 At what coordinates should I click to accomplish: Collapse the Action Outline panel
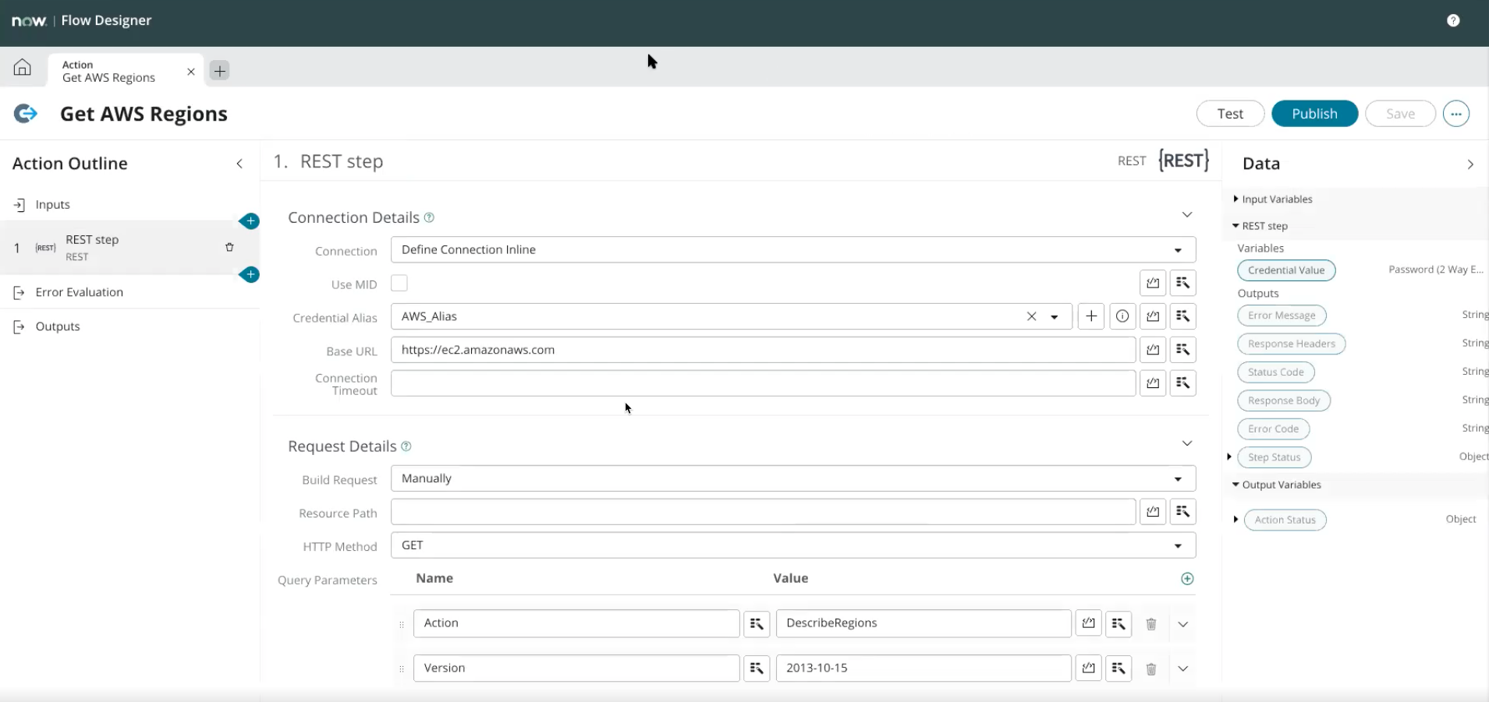239,164
